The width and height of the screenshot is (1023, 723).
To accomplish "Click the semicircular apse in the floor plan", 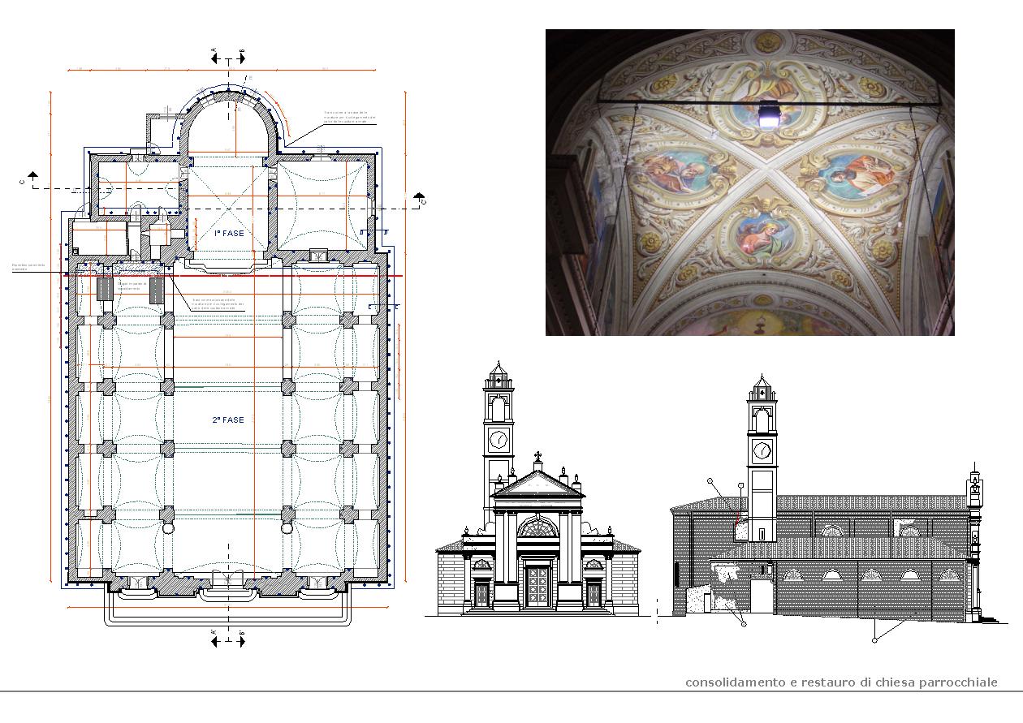I will [x=229, y=122].
